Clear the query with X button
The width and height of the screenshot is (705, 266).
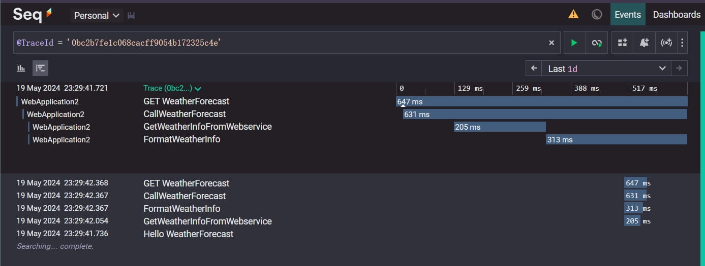[x=551, y=43]
